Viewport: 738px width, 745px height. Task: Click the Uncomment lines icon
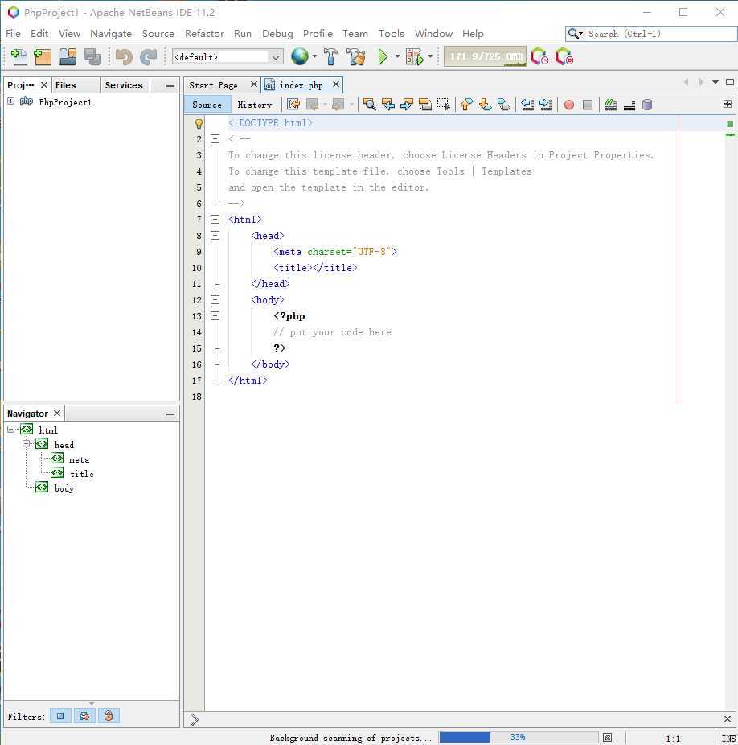pyautogui.click(x=629, y=105)
